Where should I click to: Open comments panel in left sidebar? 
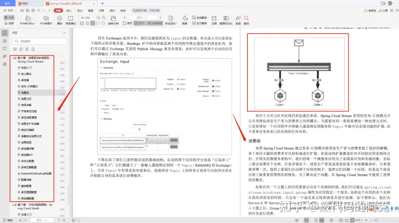[4, 49]
